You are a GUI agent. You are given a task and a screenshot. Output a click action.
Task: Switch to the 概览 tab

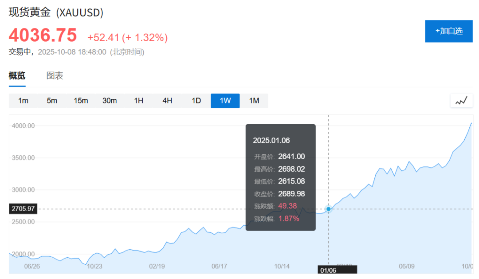pyautogui.click(x=17, y=76)
